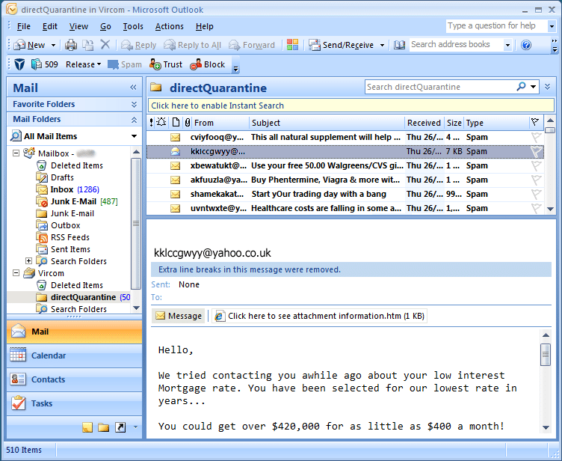
Task: Sort by Attachment paperclip column header
Action: [x=187, y=123]
